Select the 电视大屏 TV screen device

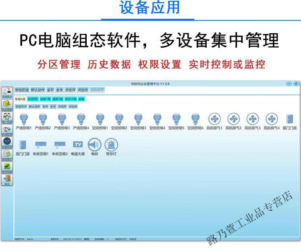(77, 145)
